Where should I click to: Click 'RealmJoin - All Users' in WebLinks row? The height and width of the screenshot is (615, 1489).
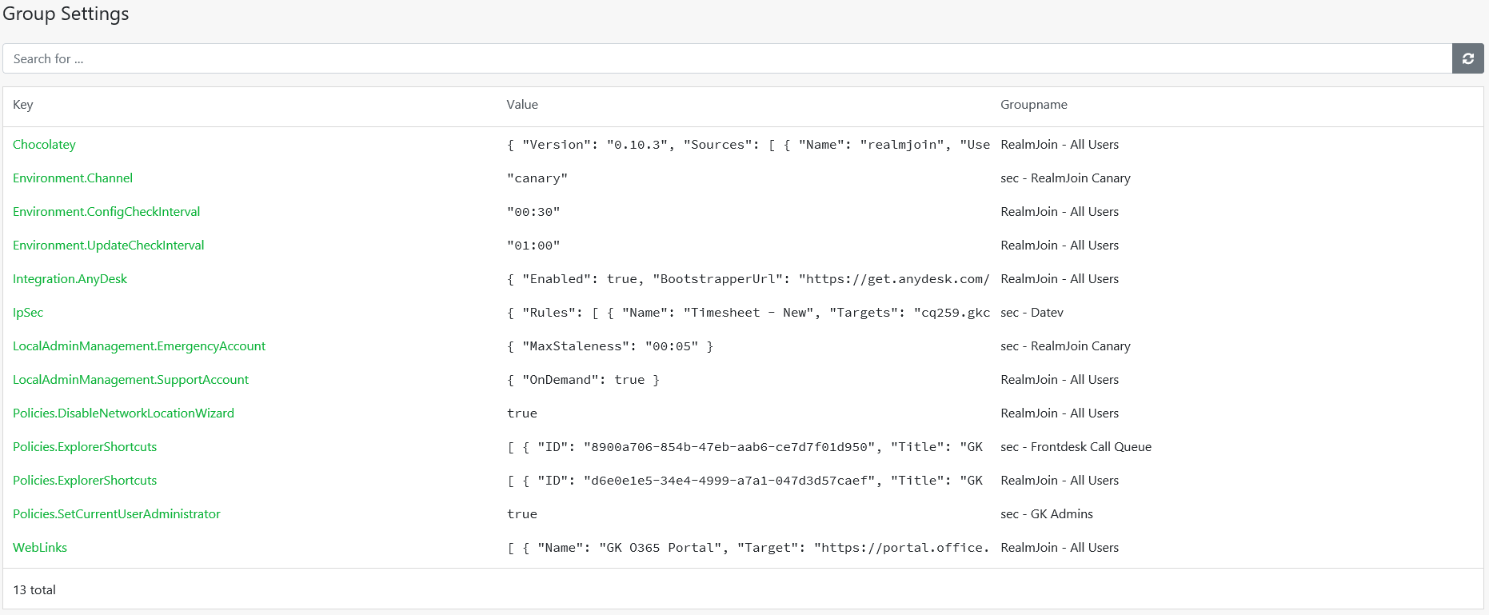(1060, 548)
